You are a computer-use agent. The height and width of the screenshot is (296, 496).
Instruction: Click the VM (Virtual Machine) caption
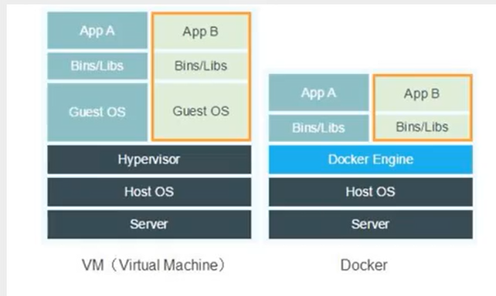[x=154, y=265]
